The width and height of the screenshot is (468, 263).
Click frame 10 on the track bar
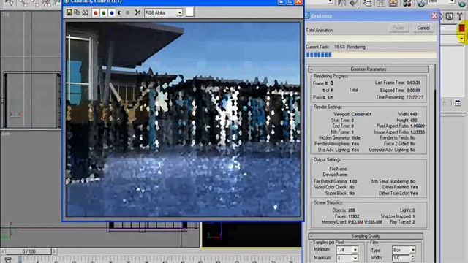(56, 262)
